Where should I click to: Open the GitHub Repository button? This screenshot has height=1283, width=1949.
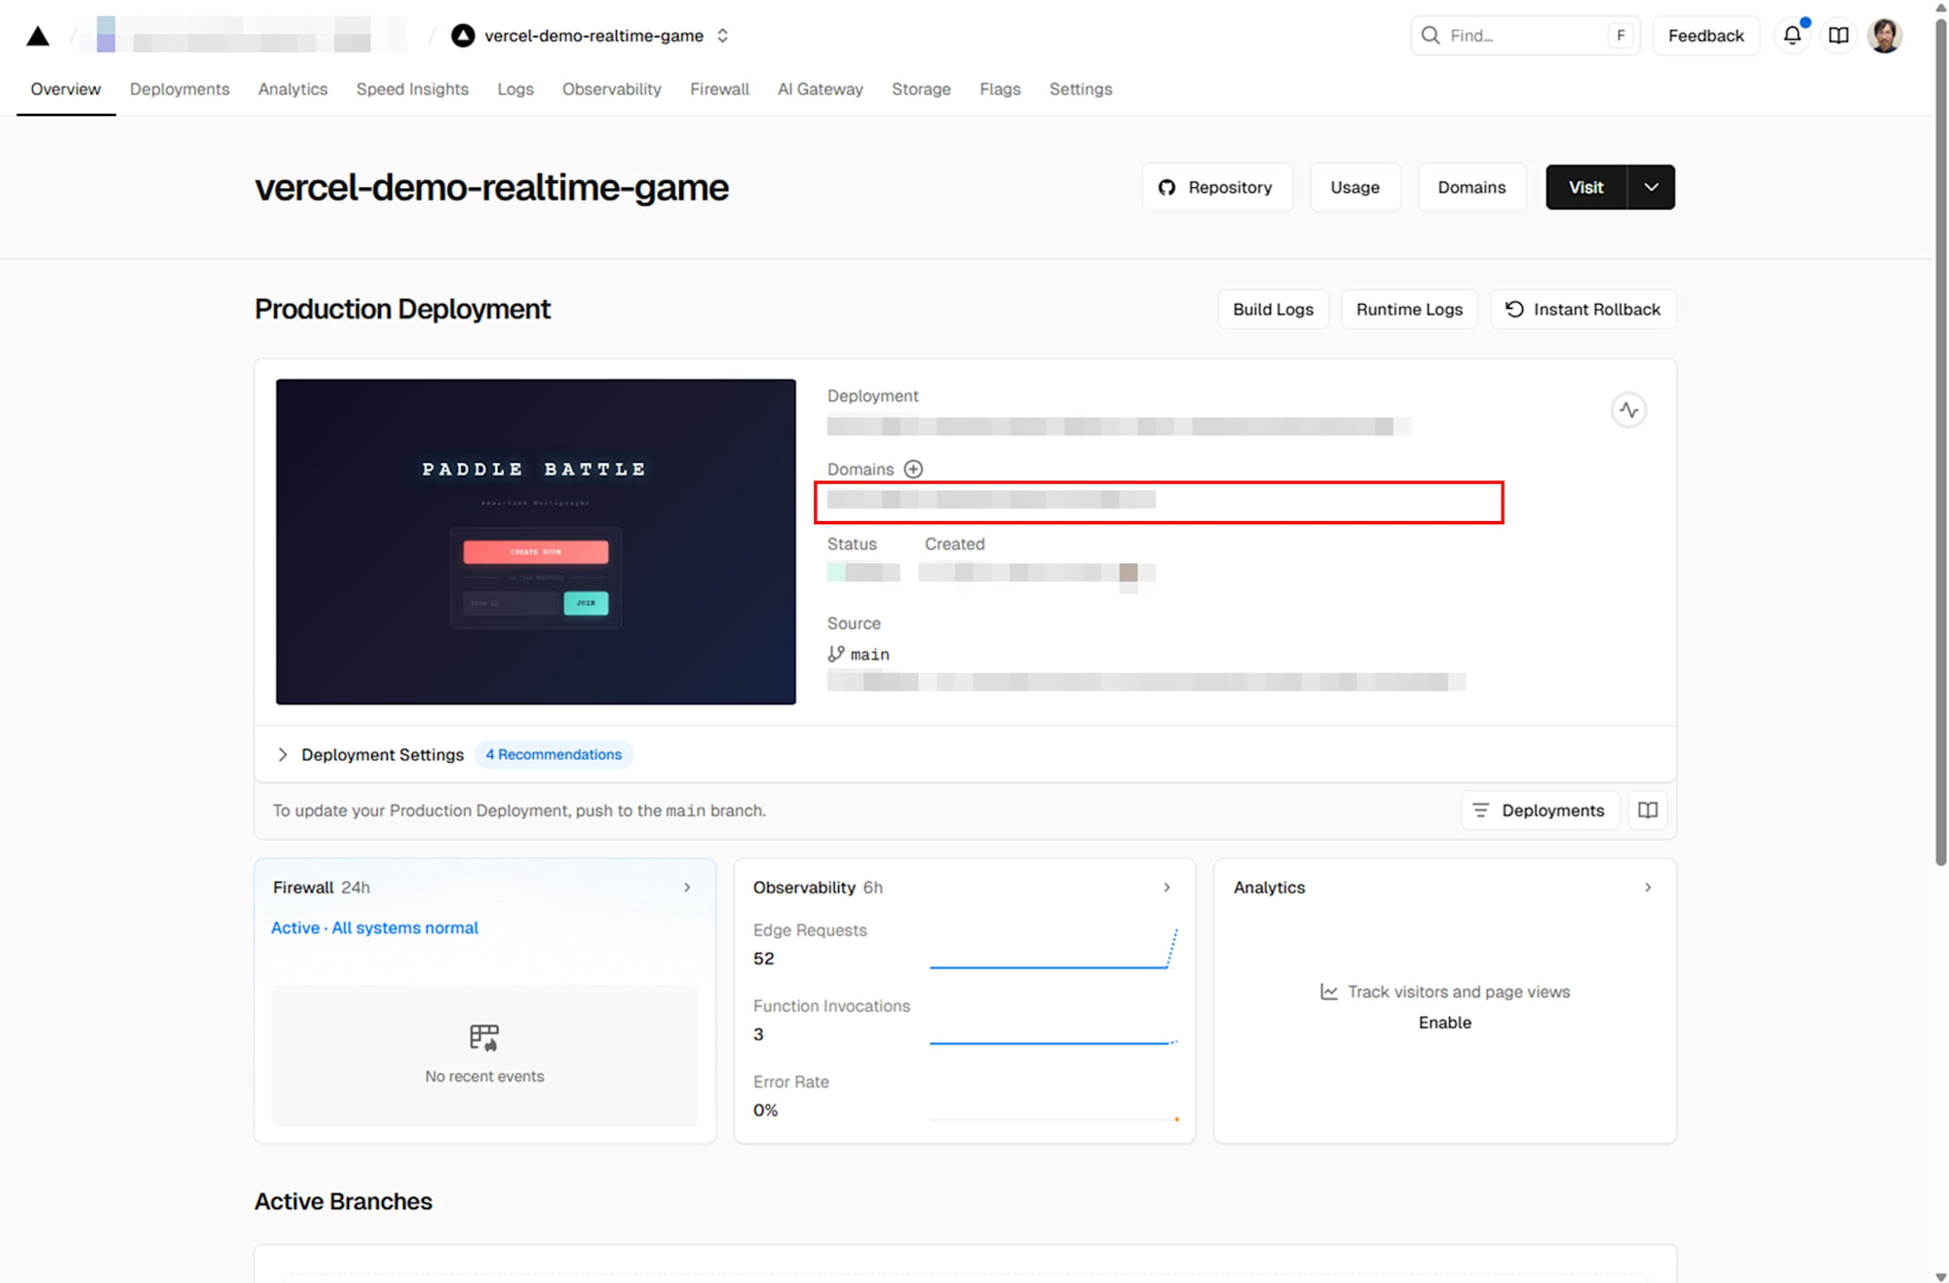pyautogui.click(x=1216, y=187)
